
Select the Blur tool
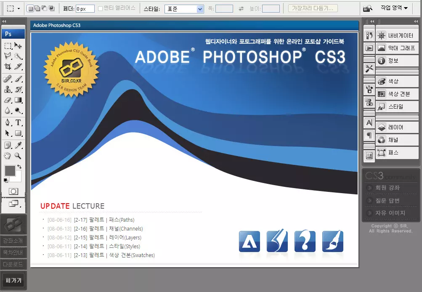click(8, 110)
